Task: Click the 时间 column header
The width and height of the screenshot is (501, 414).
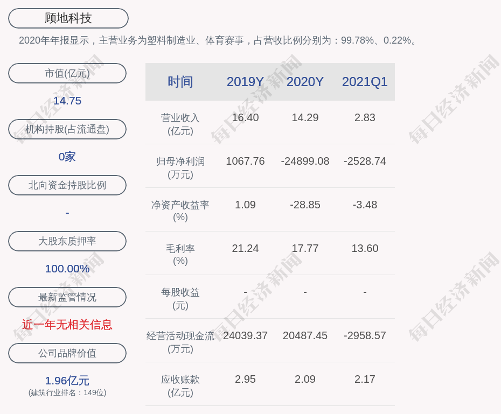Action: pos(180,82)
